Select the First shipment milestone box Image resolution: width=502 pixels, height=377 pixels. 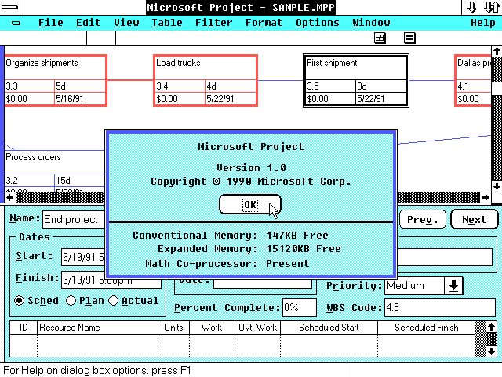coord(356,80)
